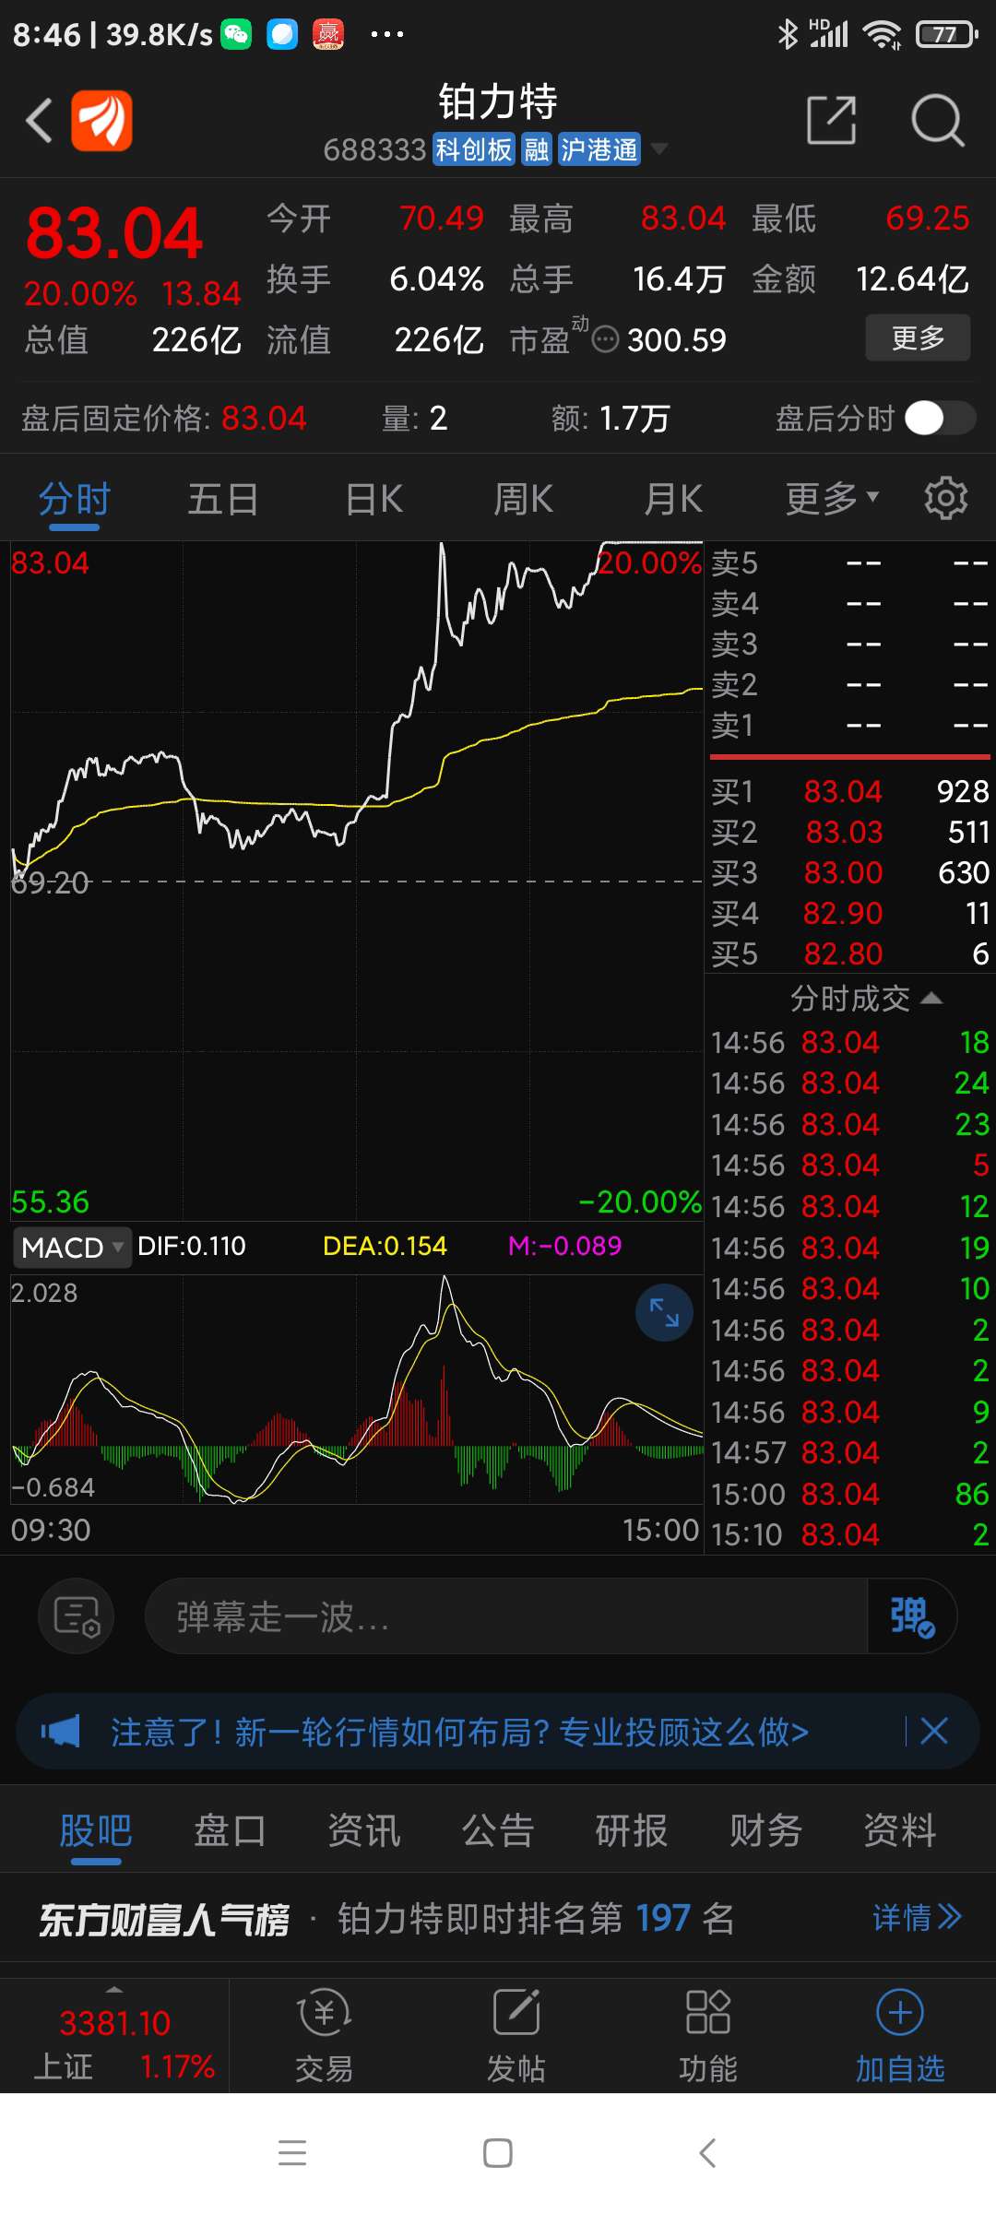
Task: Switch to the 盘口 tab
Action: (x=230, y=1830)
